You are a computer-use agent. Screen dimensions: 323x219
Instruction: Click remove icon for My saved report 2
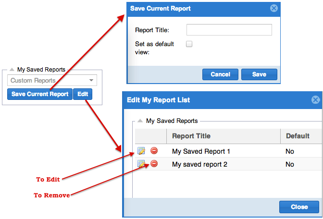154,164
